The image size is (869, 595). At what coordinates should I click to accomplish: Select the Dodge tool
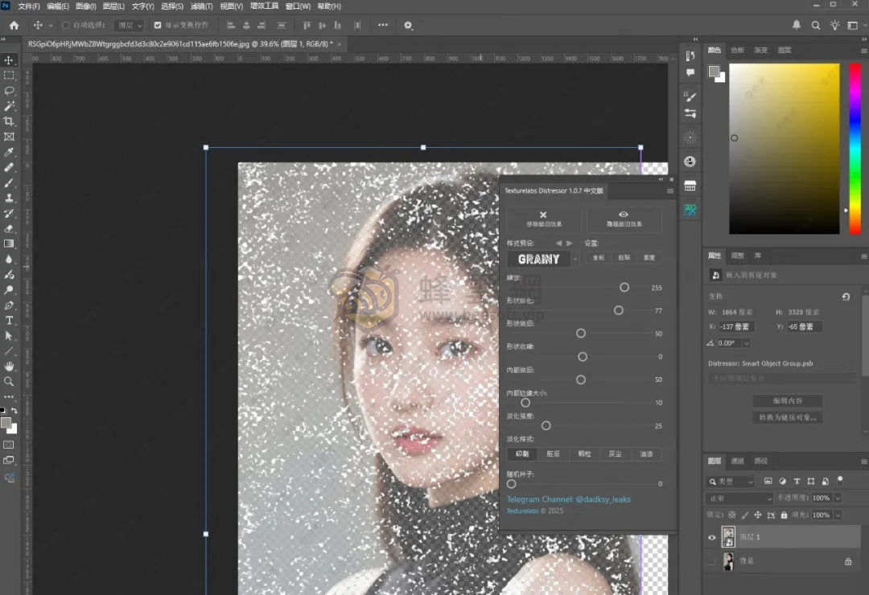(9, 289)
